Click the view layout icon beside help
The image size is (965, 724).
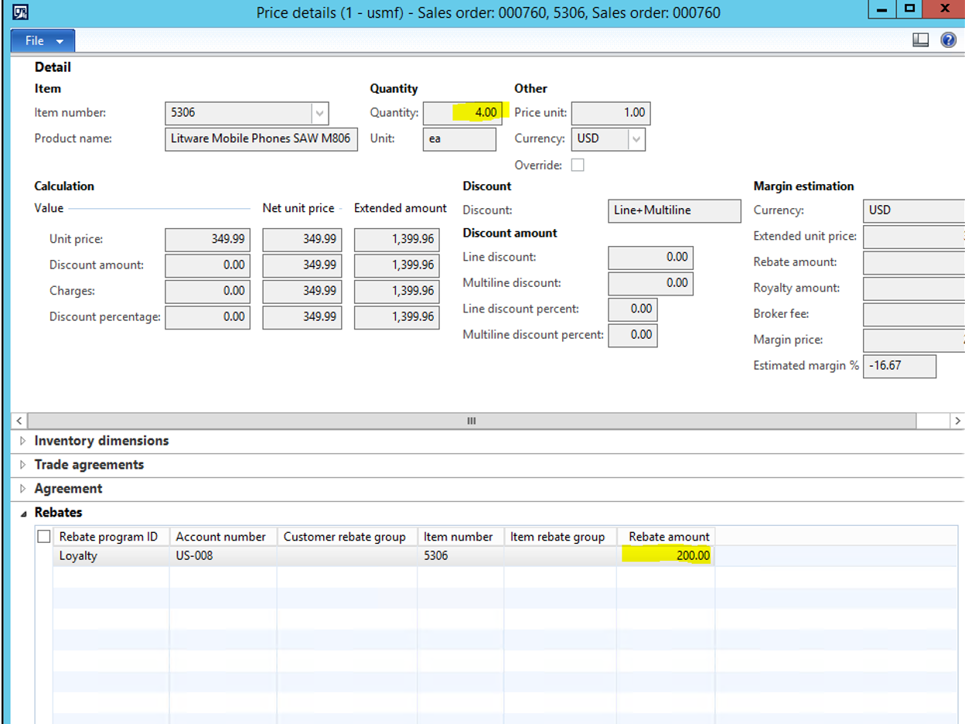920,40
